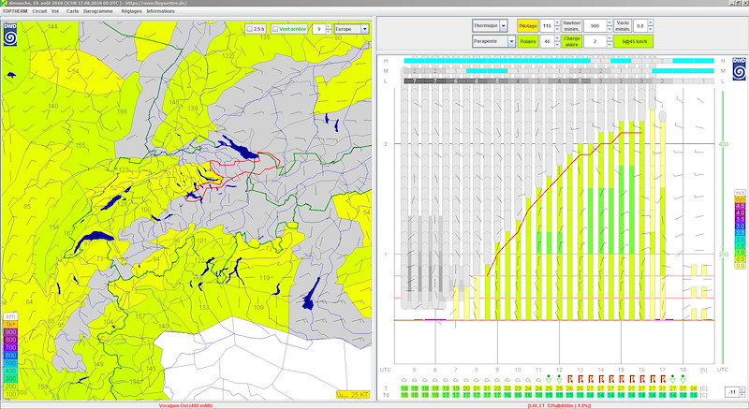Click the DWD logo on the map
Screen dimensions: 749x409
[x=10, y=35]
